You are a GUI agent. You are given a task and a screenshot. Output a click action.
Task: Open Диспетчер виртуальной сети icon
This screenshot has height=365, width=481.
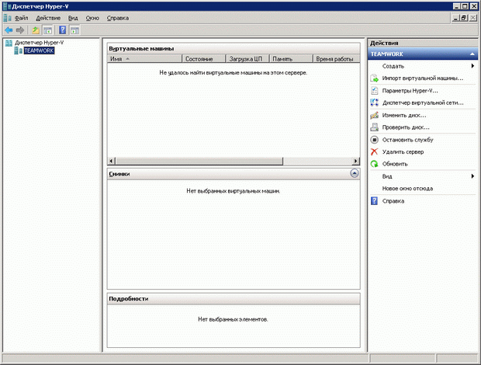pos(375,103)
